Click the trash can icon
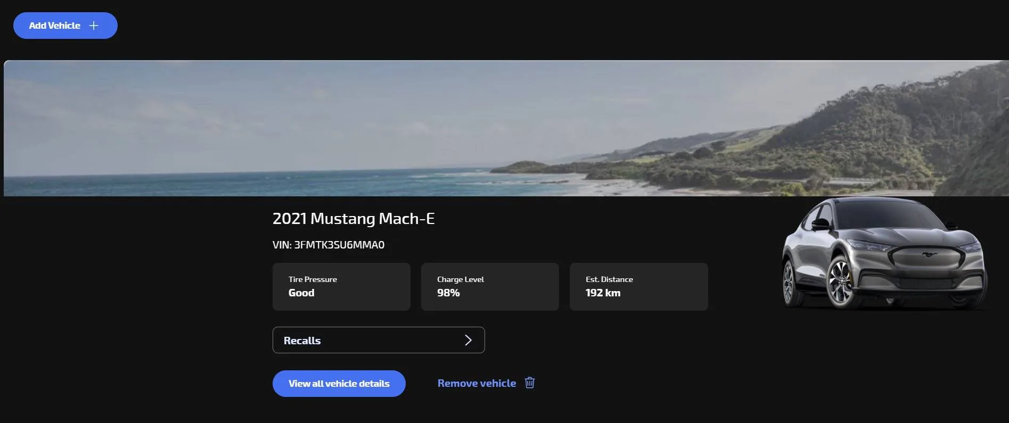This screenshot has height=423, width=1009. coord(530,383)
